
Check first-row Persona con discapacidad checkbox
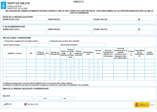[x=55, y=61]
